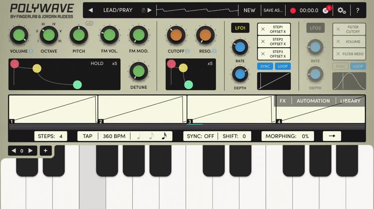Select the quarter note division

pos(139,136)
